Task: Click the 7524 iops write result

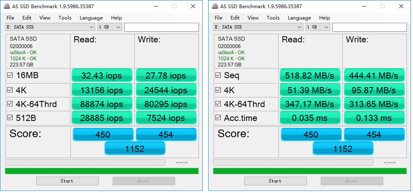Action: click(x=166, y=118)
